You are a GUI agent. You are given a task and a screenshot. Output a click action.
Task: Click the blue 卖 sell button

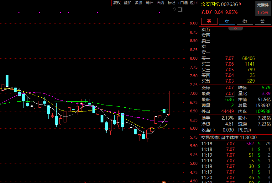[x=227, y=21]
